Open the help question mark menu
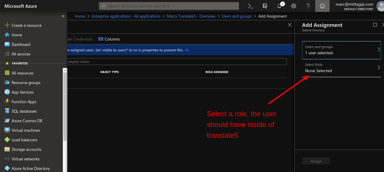384x172 pixels. coord(308,6)
